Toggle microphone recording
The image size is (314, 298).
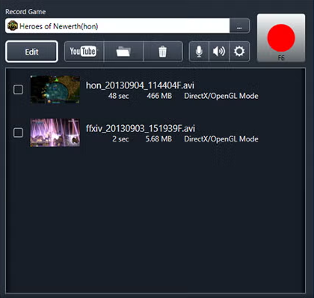[x=199, y=52]
